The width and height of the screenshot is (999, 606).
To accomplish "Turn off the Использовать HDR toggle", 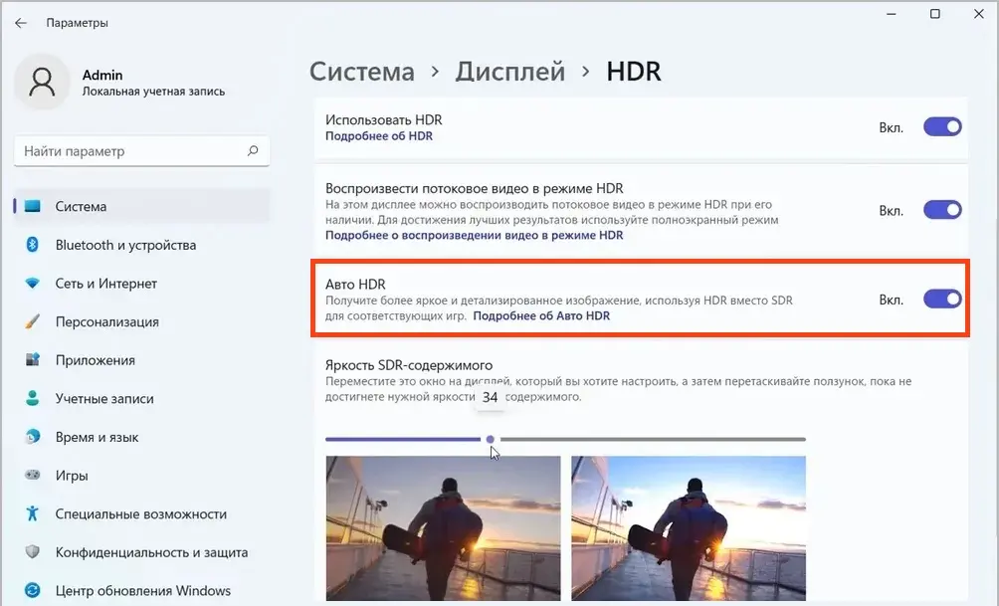I will (x=942, y=127).
